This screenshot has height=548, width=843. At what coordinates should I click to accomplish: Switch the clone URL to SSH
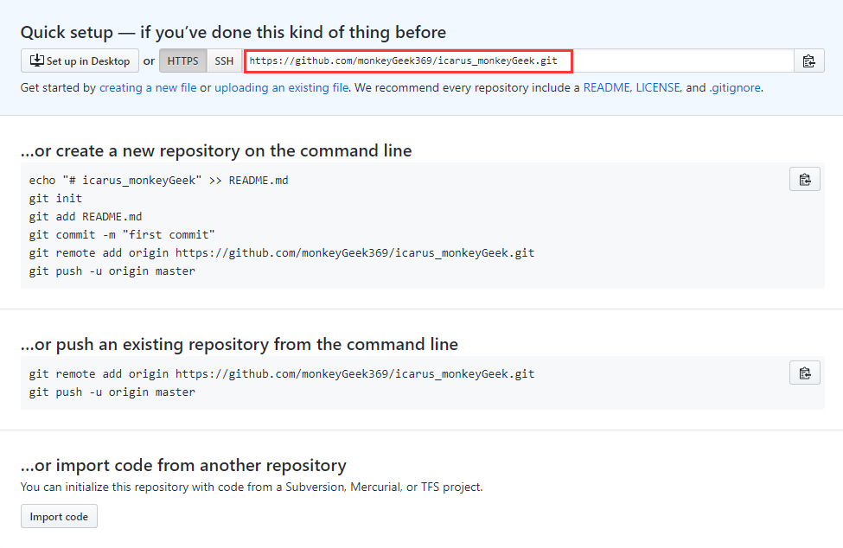coord(224,61)
